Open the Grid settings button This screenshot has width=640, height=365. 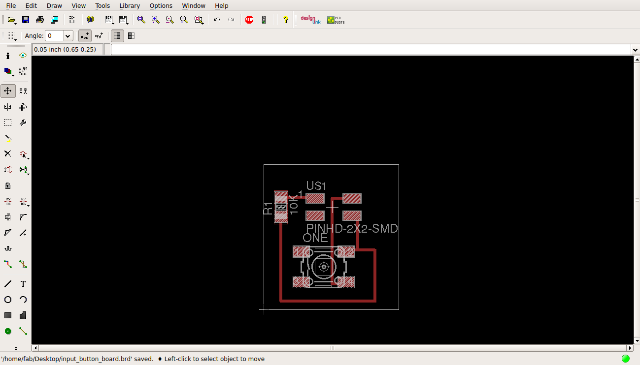[11, 35]
